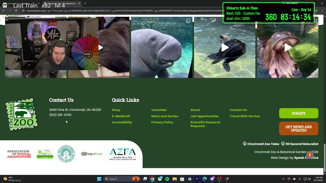Open Adobe Premiere Pro from taskbar
The height and width of the screenshot is (183, 326).
[197, 179]
